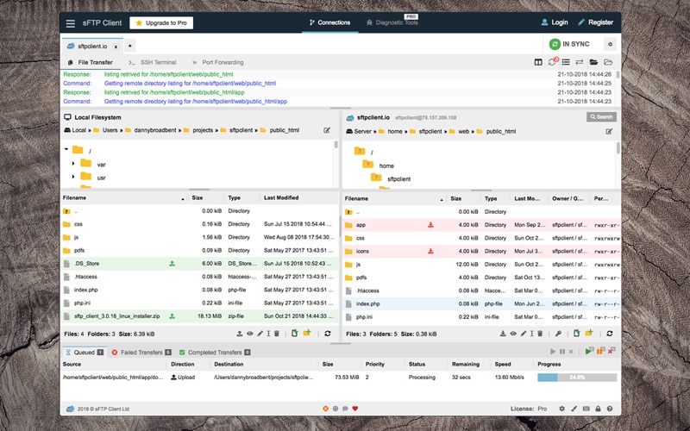Image resolution: width=690 pixels, height=431 pixels.
Task: Sort local list by Last Modified header
Action: tap(281, 198)
